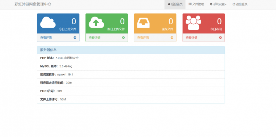Click the users group icon on red card
The height and width of the screenshot is (137, 276).
[x=194, y=23]
